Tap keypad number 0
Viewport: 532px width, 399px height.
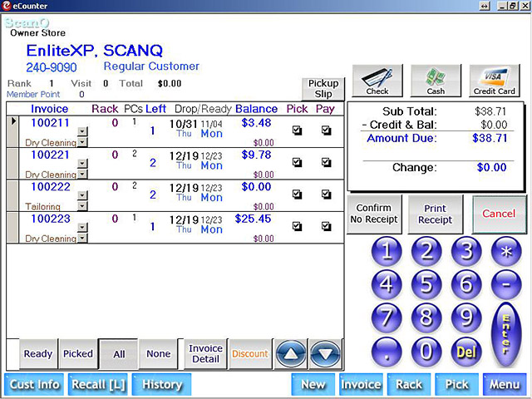point(426,351)
